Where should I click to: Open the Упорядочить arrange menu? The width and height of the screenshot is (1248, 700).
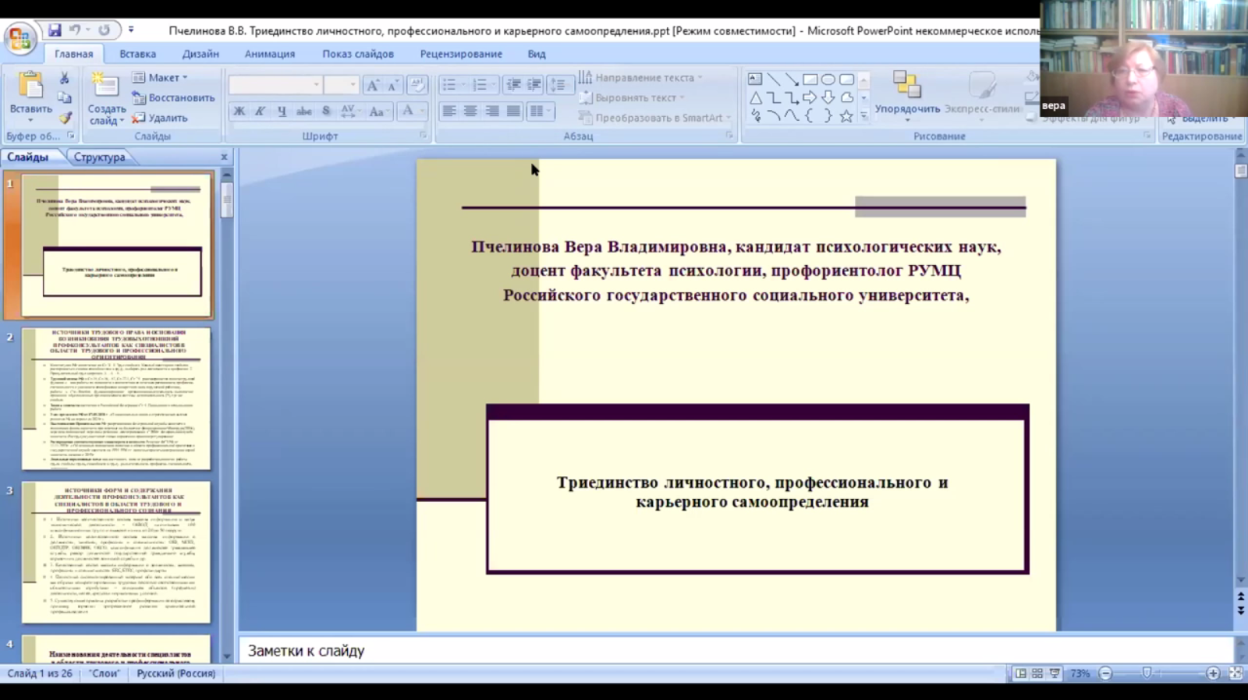pyautogui.click(x=906, y=95)
